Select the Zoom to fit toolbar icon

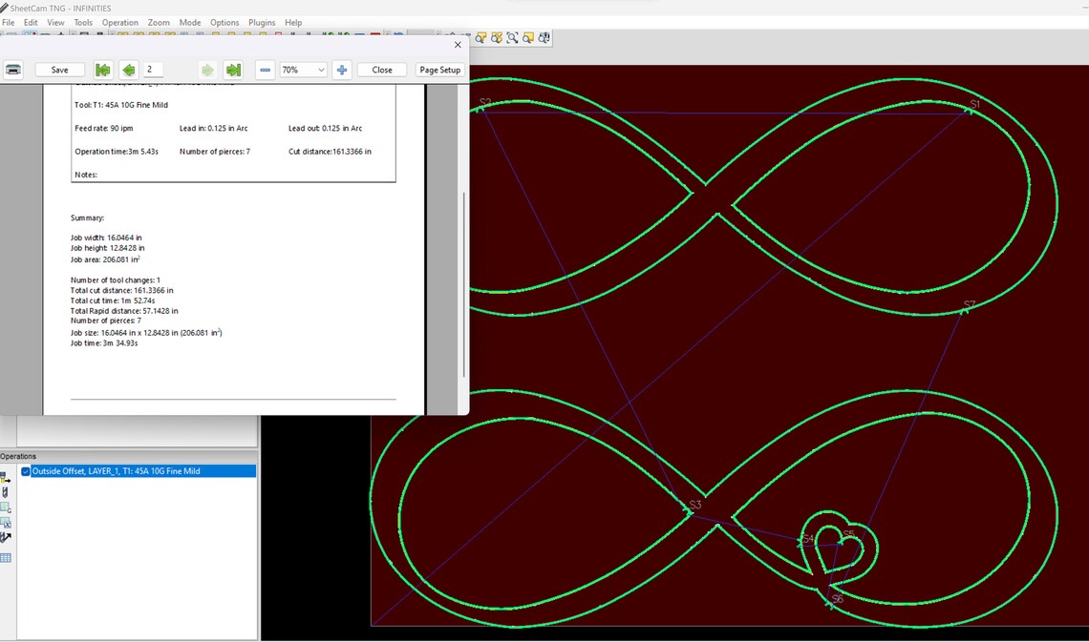(513, 37)
